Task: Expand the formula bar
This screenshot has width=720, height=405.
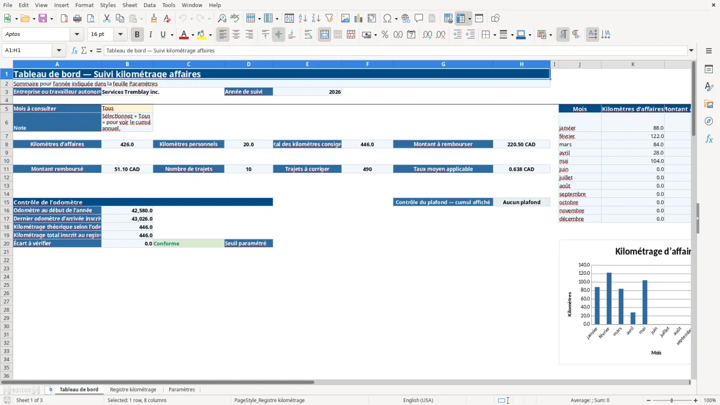Action: 692,50
